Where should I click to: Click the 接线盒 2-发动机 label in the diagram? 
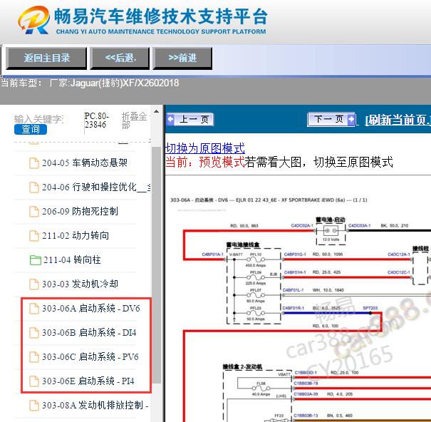pyautogui.click(x=242, y=366)
